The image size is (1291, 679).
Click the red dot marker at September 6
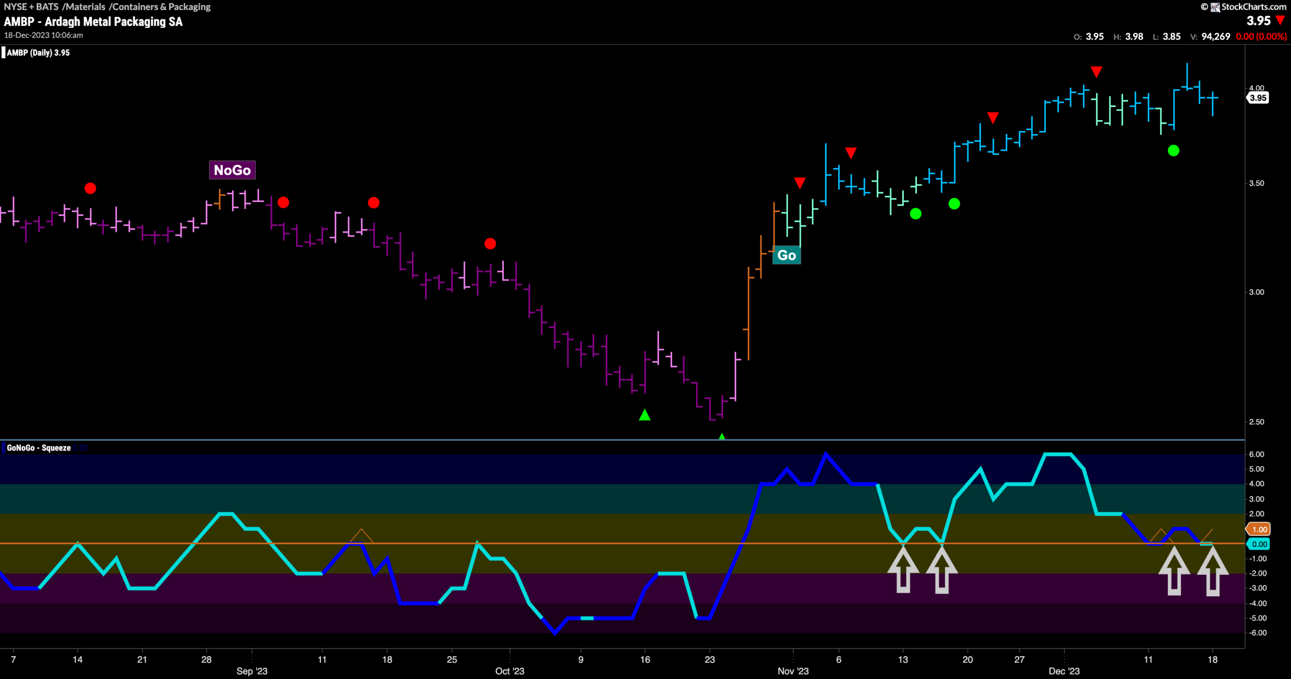click(x=283, y=202)
